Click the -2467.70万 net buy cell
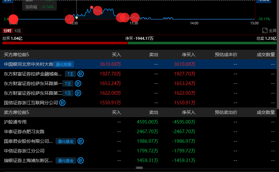The height and width of the screenshot is (172, 279). tap(184, 132)
